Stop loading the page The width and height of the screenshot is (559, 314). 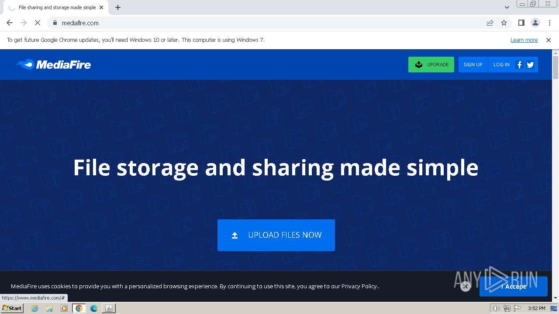click(x=38, y=23)
